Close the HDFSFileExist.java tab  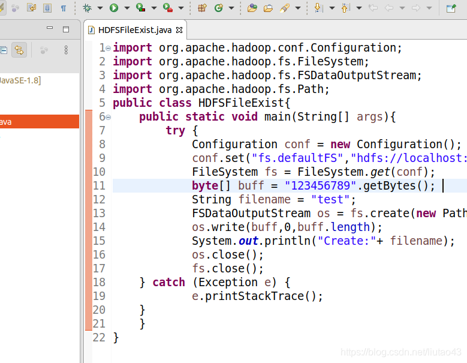click(179, 30)
